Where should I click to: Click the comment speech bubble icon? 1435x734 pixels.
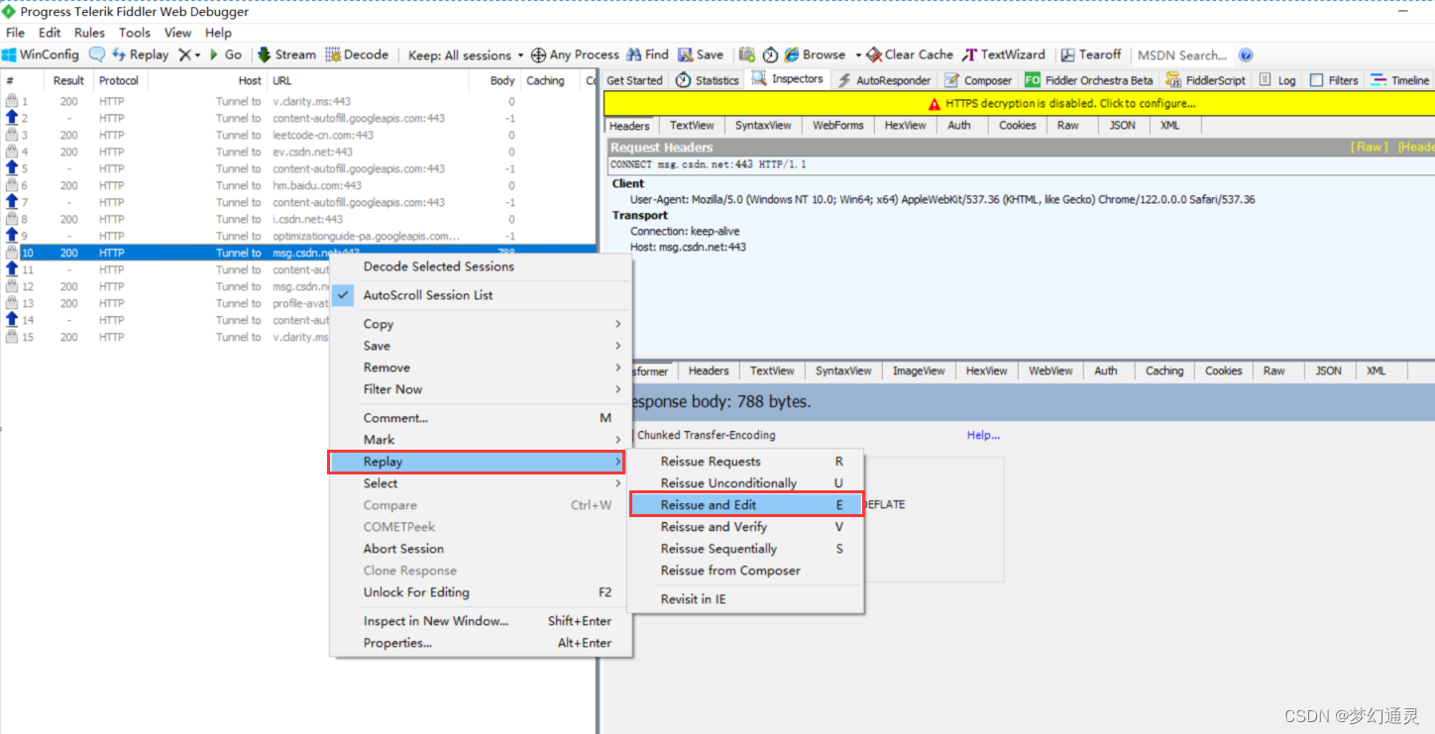click(97, 55)
